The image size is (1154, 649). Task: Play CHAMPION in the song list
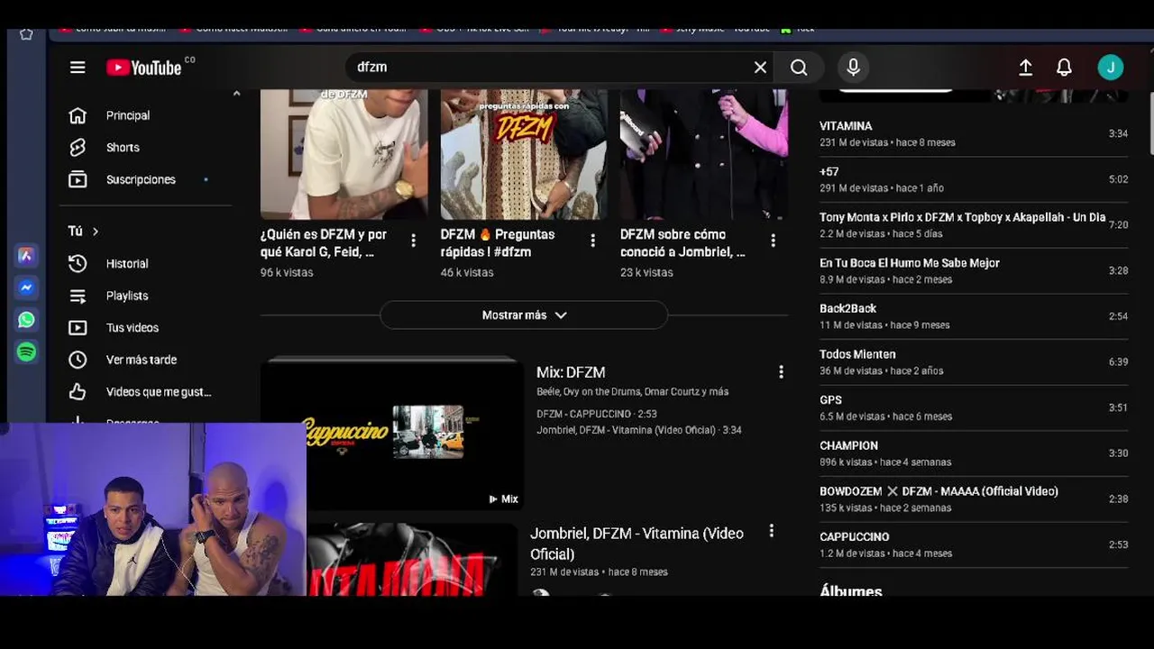tap(974, 453)
